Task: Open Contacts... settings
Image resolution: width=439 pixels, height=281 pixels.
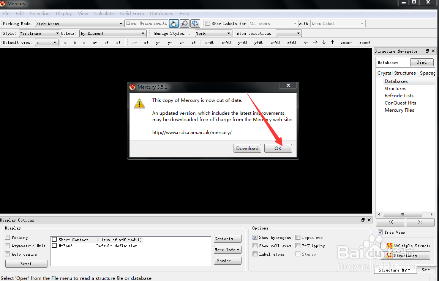Action: [227, 239]
